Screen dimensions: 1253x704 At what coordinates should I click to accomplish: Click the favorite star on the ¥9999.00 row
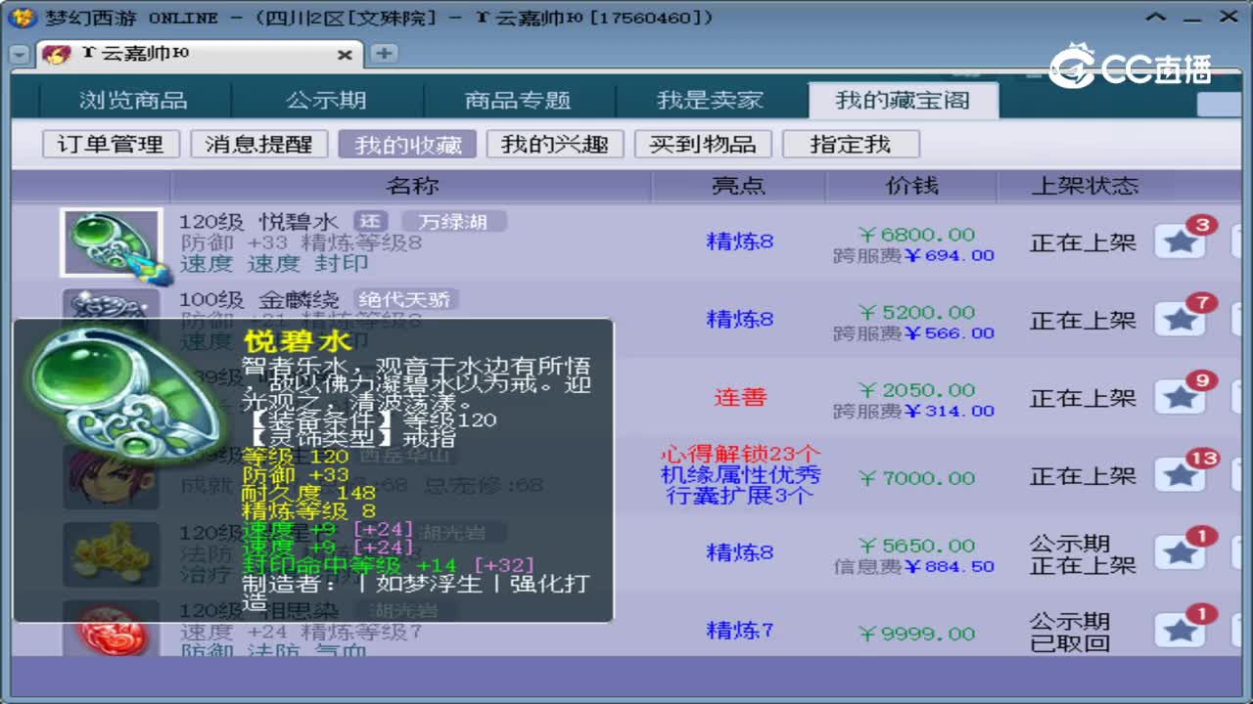(1180, 631)
